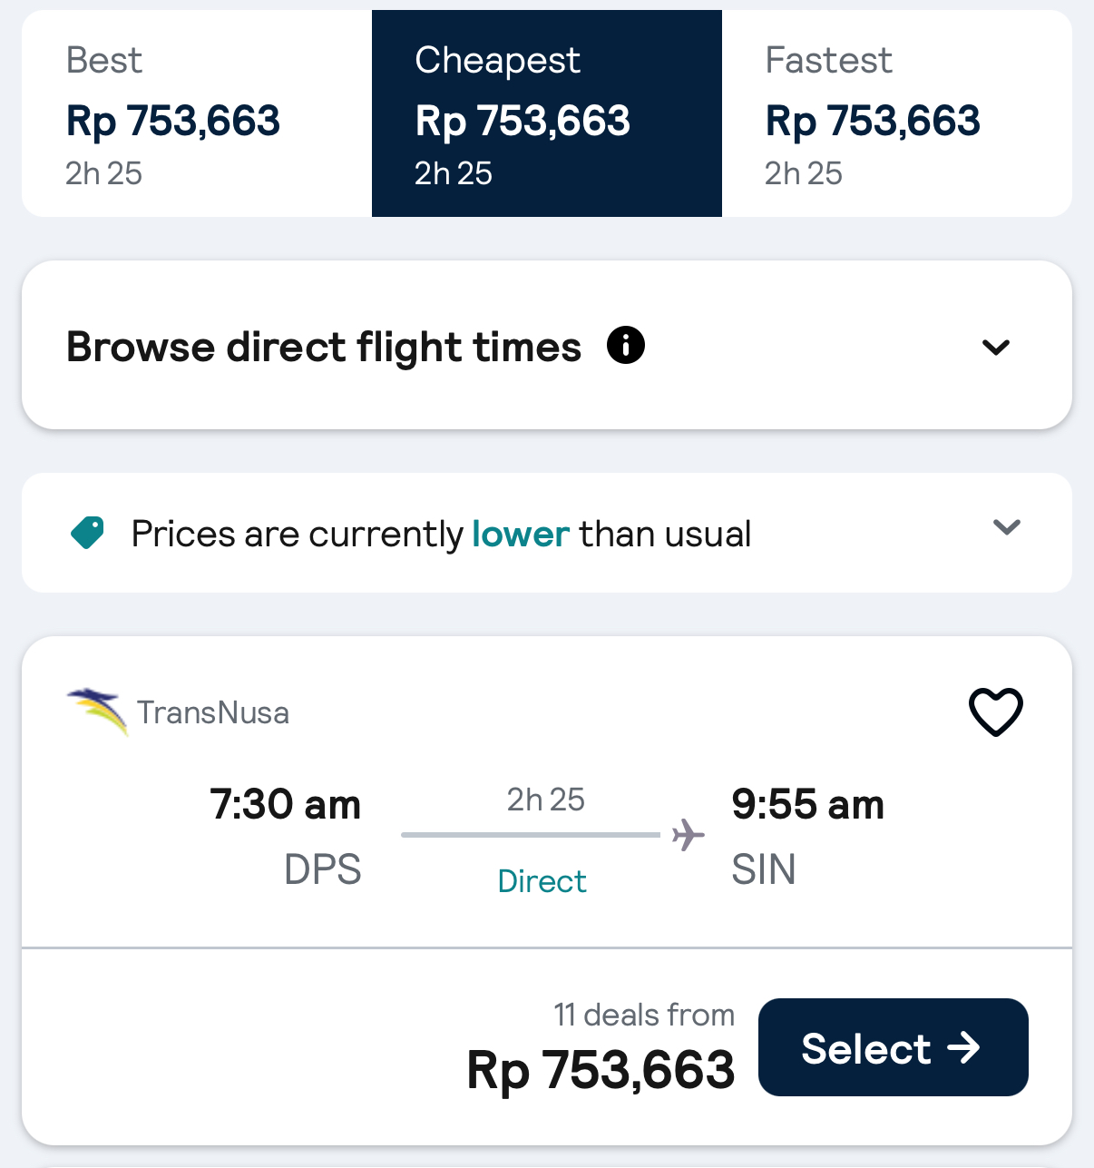The image size is (1094, 1168).
Task: Save the TransNusa flight with the heart icon
Action: click(996, 712)
